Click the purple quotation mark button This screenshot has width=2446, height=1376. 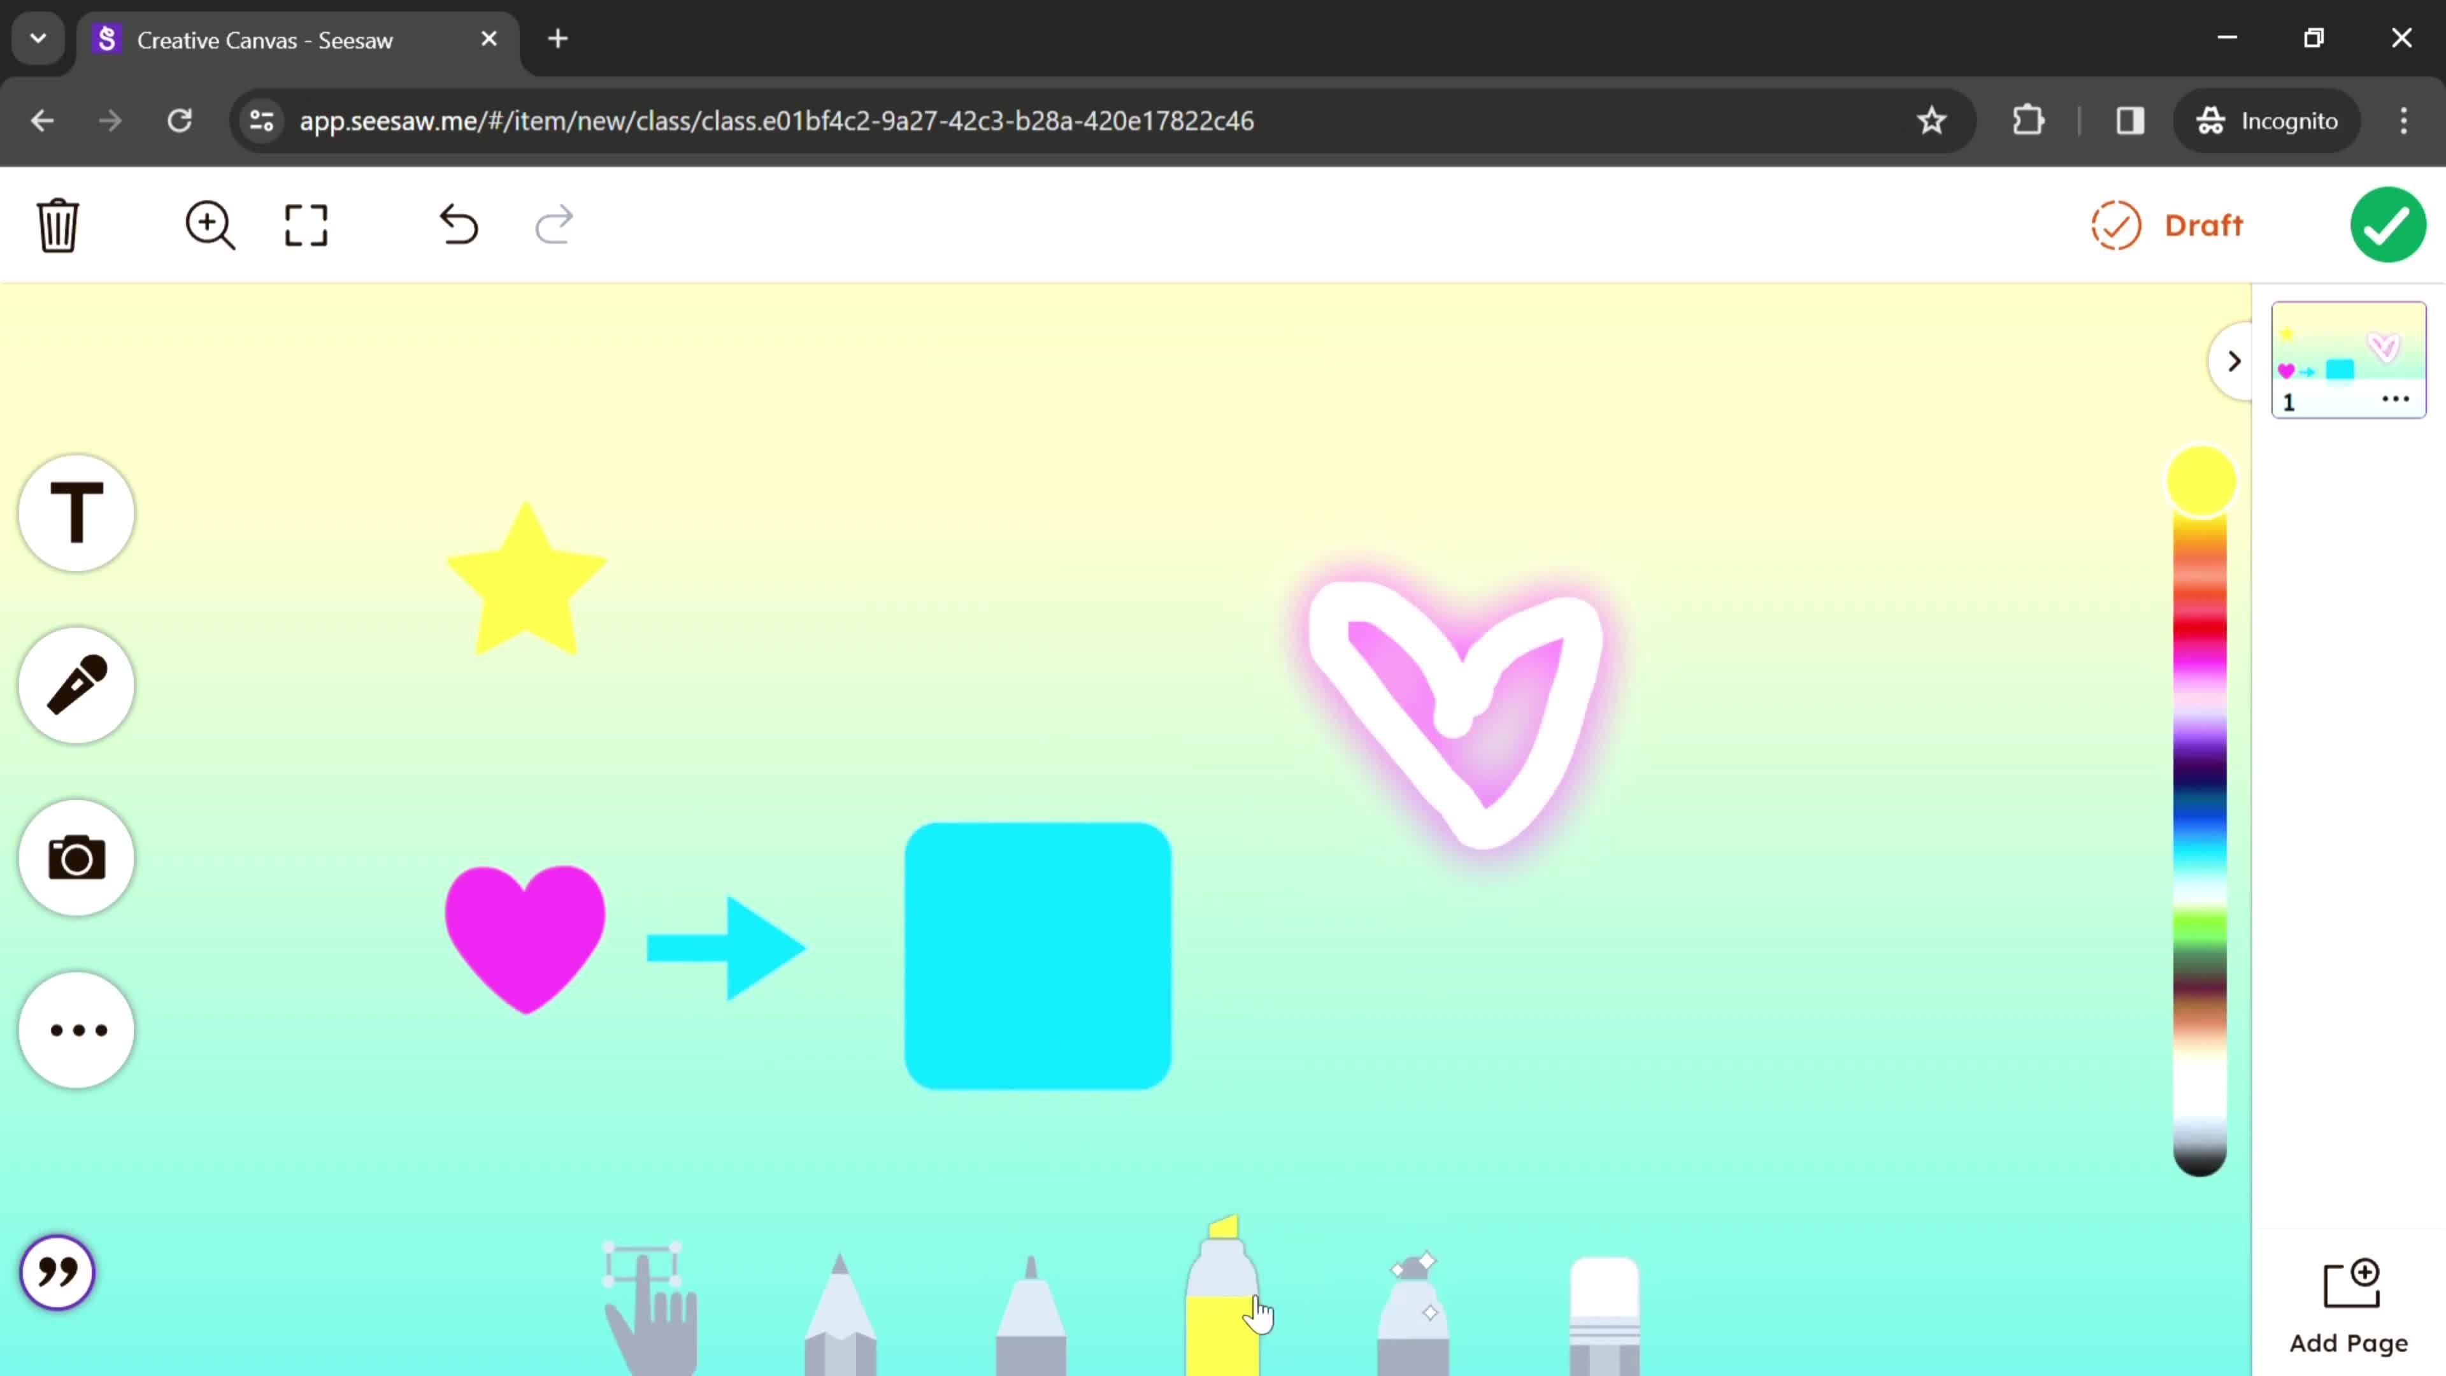coord(58,1273)
